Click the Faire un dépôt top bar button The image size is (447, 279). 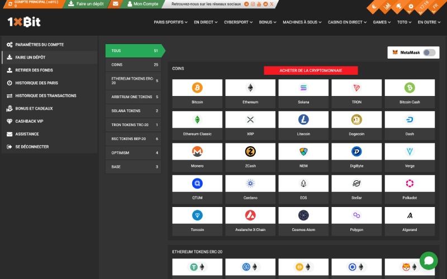86,4
